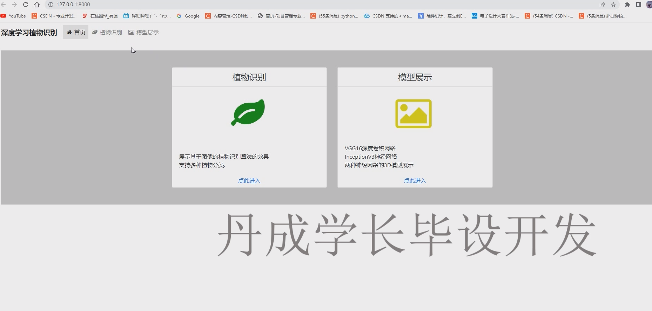Click the green leaf icon in 植物识别 card
Screen dimensions: 652x311
248,112
